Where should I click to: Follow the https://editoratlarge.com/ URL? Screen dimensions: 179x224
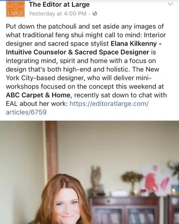[109, 104]
